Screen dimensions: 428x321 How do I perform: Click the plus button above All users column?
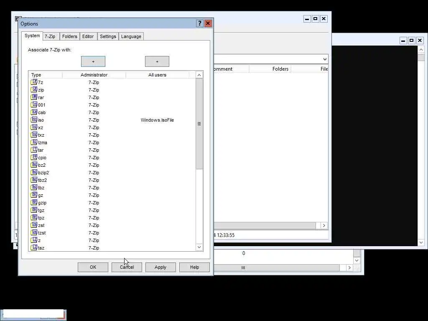pos(157,61)
